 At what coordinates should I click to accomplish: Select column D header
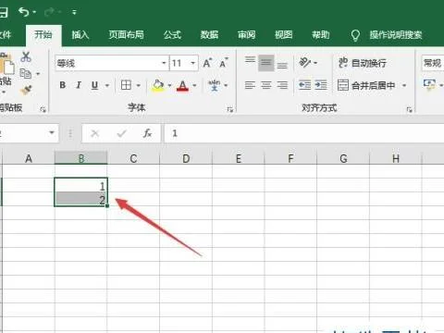click(x=186, y=158)
